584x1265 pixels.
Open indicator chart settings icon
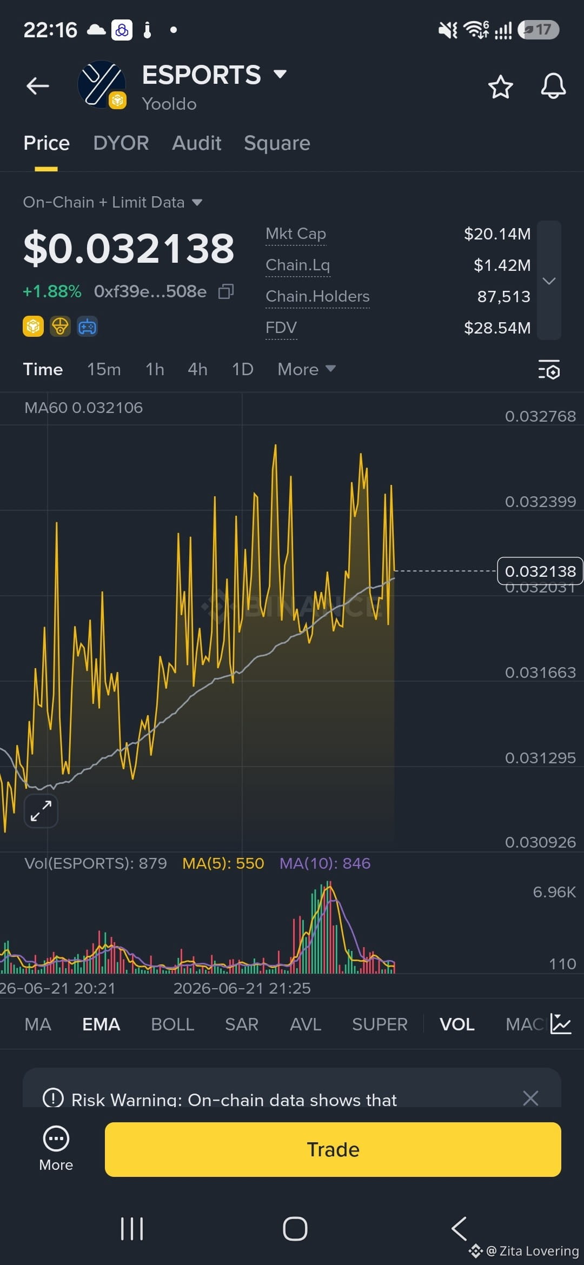(x=560, y=1024)
